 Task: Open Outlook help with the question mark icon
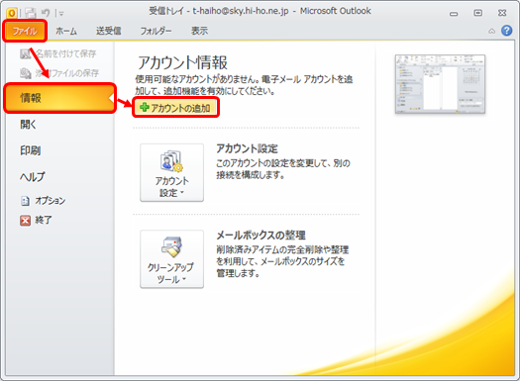(x=506, y=31)
